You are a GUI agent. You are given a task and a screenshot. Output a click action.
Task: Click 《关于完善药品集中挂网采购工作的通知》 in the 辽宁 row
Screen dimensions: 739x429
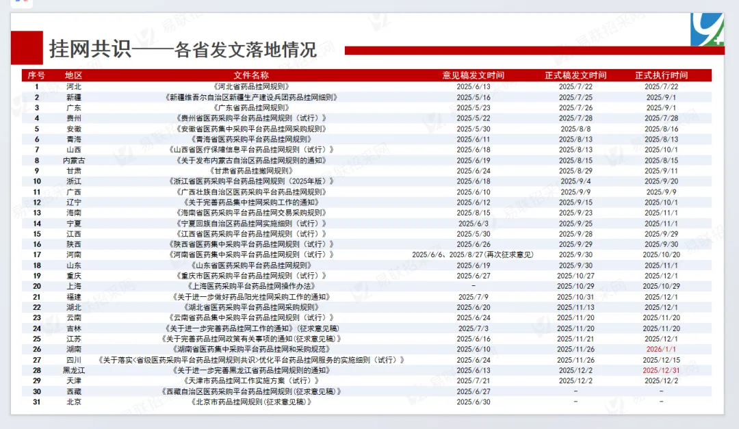[251, 203]
